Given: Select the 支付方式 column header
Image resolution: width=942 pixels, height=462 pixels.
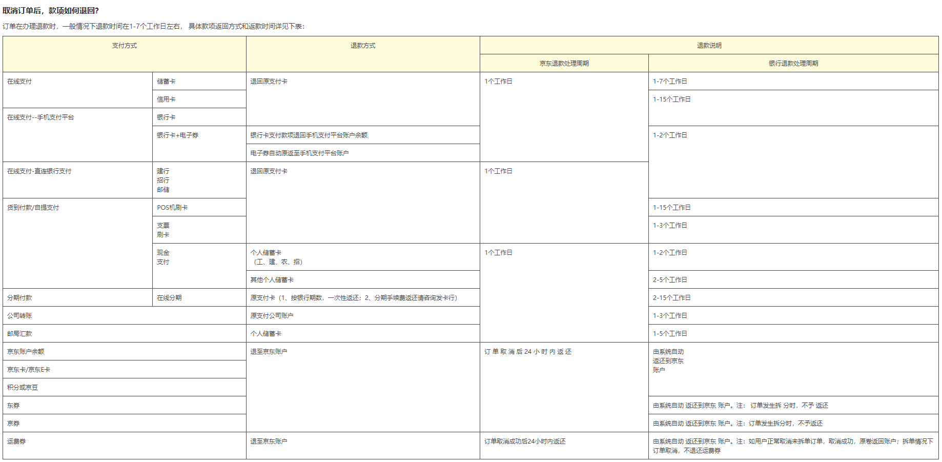Looking at the screenshot, I should [x=125, y=46].
